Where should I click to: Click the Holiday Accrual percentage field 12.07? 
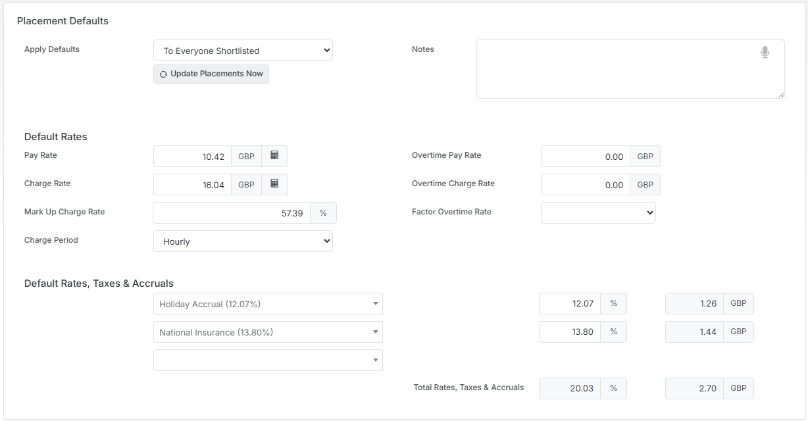click(x=570, y=303)
